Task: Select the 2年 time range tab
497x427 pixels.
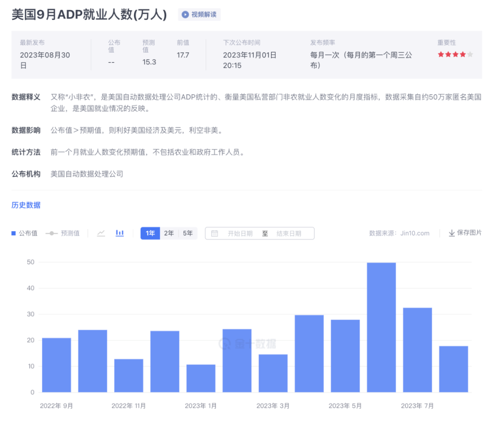Action: [x=169, y=233]
